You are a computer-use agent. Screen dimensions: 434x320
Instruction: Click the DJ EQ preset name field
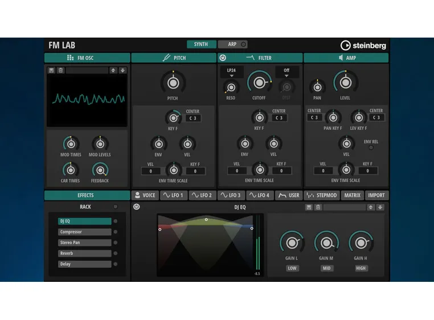tap(345, 207)
